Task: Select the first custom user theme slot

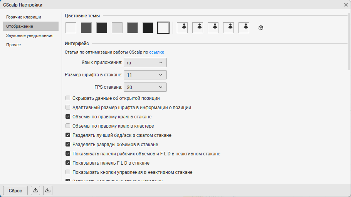Action: [182, 28]
